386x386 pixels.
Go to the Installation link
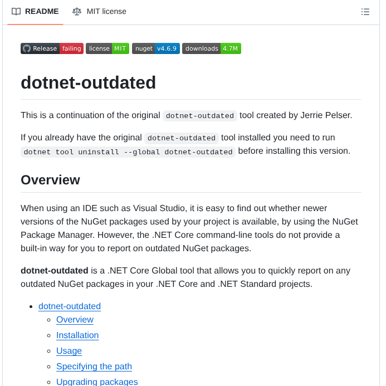(x=77, y=335)
